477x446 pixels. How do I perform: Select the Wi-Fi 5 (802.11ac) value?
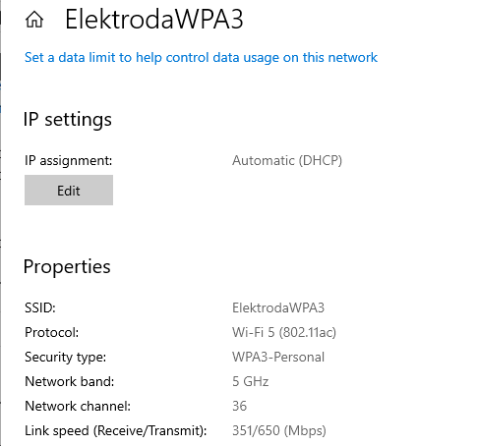(284, 332)
